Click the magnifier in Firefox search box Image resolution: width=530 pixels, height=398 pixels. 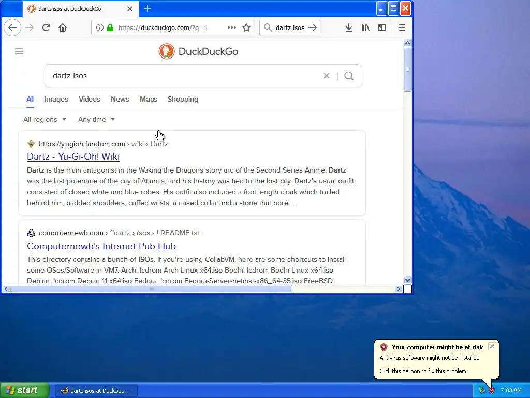[268, 27]
